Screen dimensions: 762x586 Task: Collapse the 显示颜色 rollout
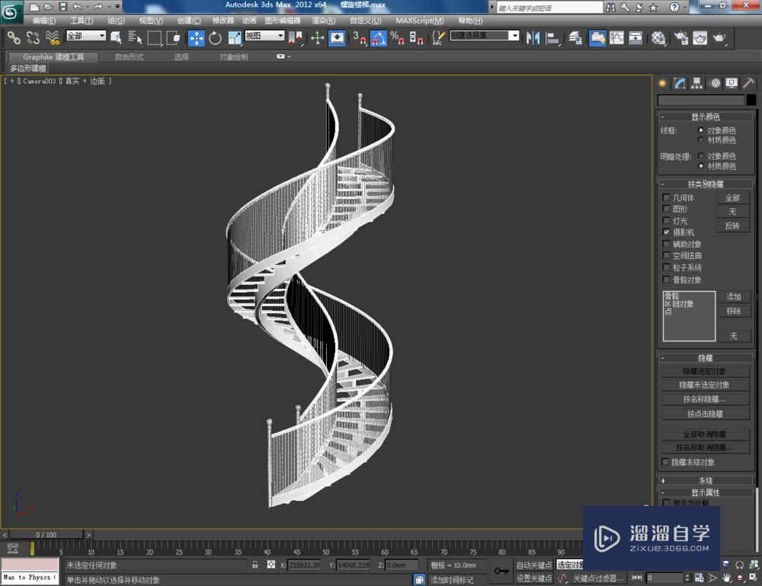tap(706, 117)
